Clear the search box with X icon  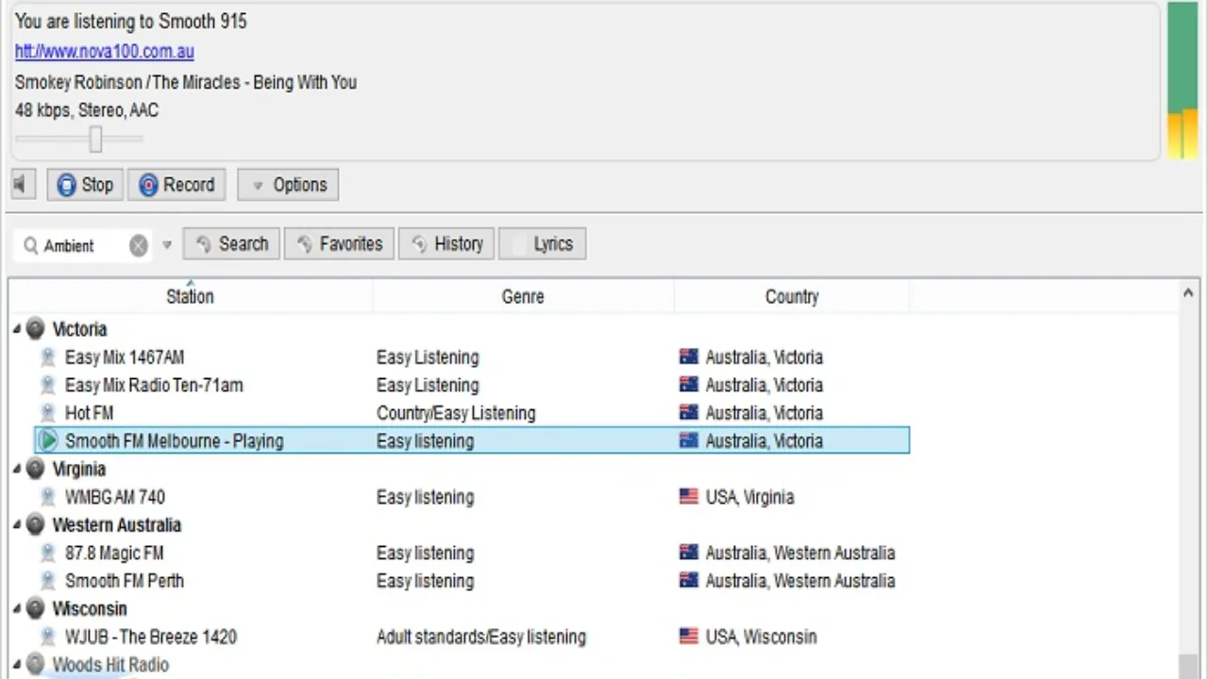[x=139, y=246]
